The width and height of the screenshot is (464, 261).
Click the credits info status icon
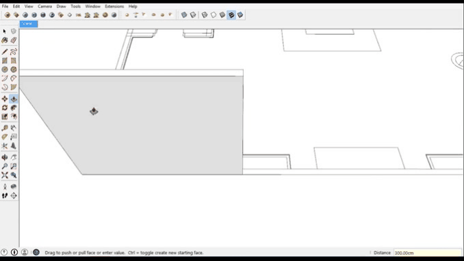[14, 252]
